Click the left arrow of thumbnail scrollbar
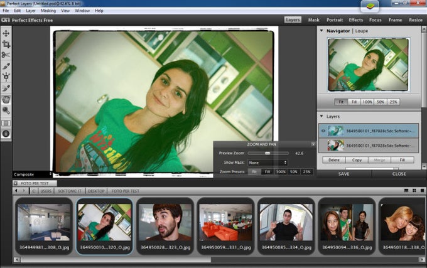 16,260
